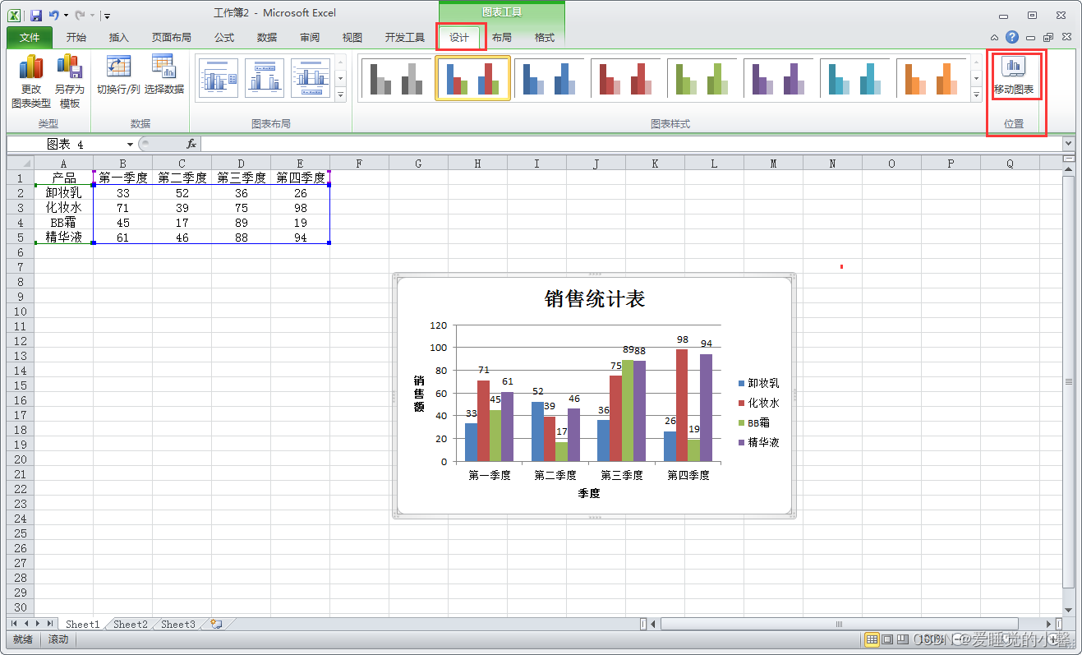Click the Excel application logo icon
Screen dimensions: 1082x655
(x=14, y=15)
